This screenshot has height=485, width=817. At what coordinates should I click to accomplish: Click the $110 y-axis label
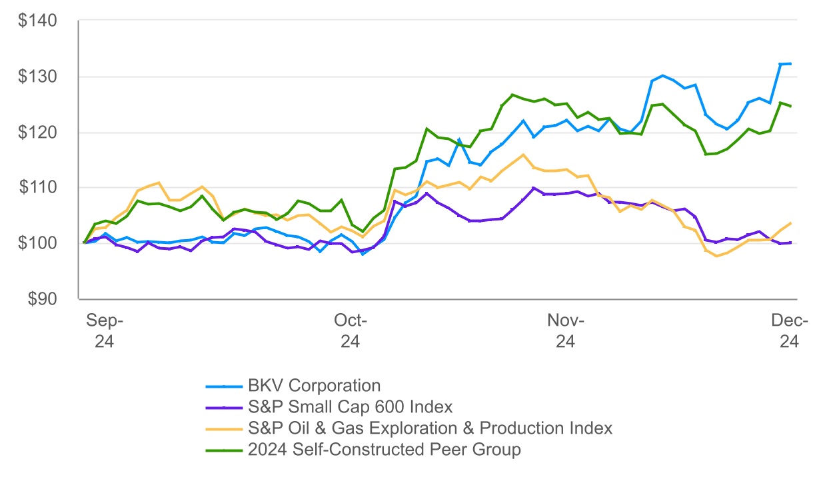point(37,188)
